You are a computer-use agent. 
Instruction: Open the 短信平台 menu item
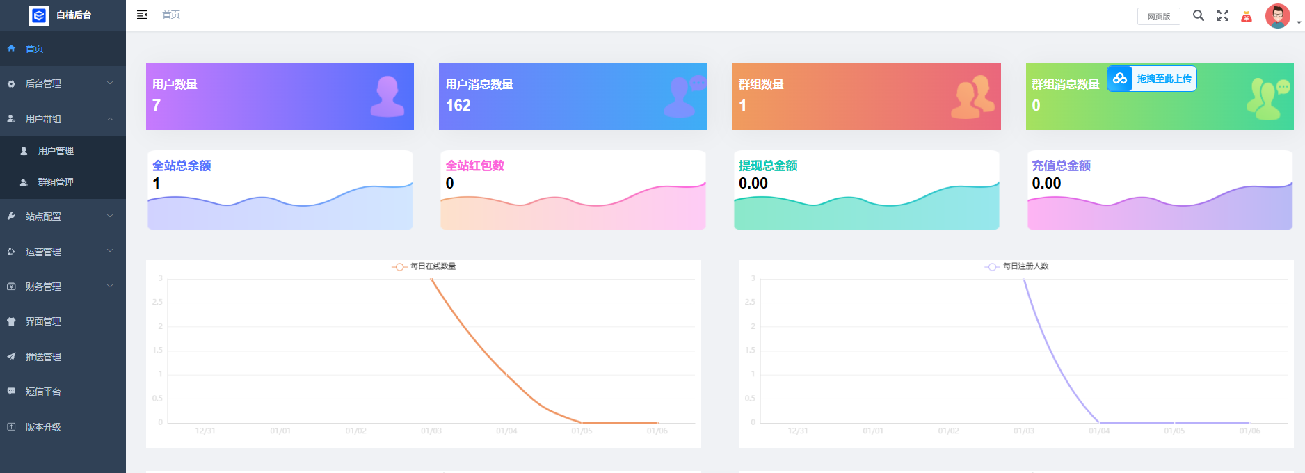(43, 392)
